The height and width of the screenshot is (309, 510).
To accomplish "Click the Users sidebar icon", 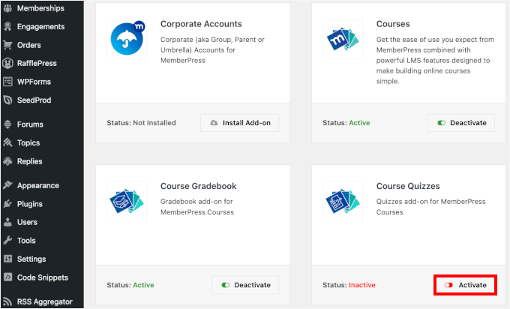I will tap(7, 222).
